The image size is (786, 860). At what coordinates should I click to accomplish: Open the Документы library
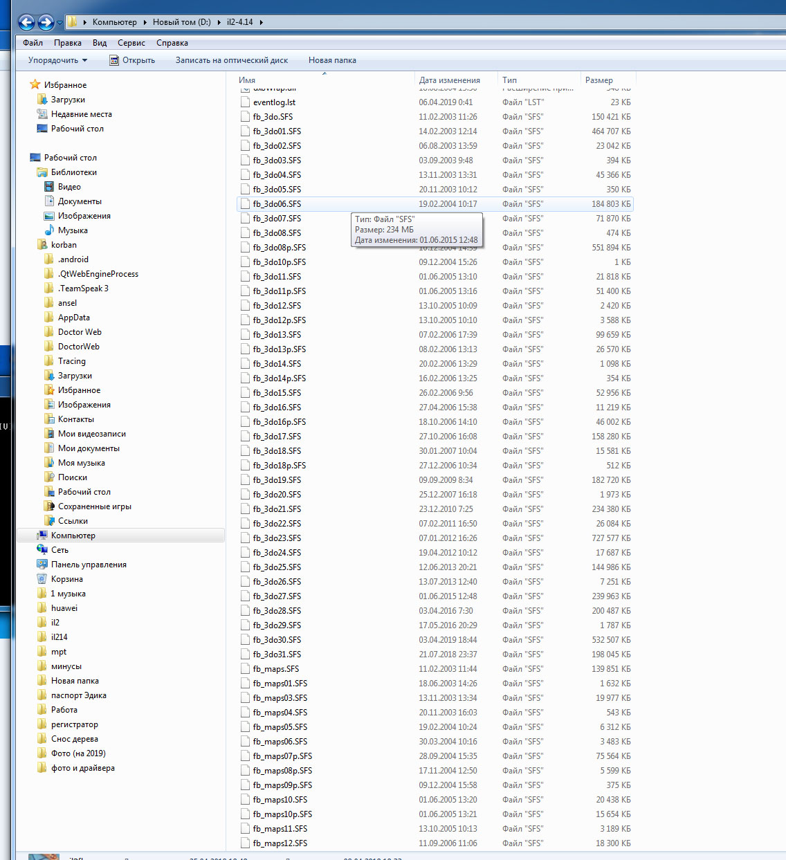coord(80,201)
